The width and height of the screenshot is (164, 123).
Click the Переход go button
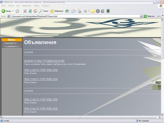[149, 16]
